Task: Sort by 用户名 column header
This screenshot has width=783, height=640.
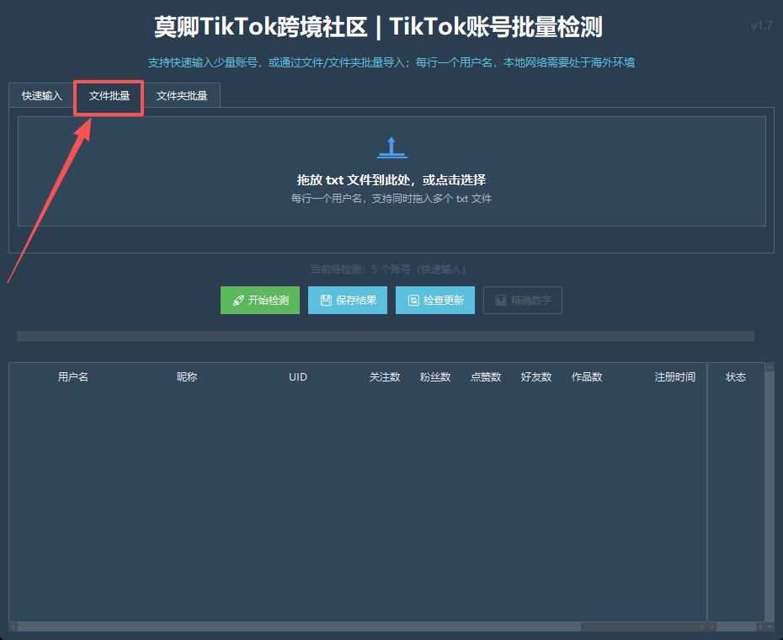Action: (73, 377)
